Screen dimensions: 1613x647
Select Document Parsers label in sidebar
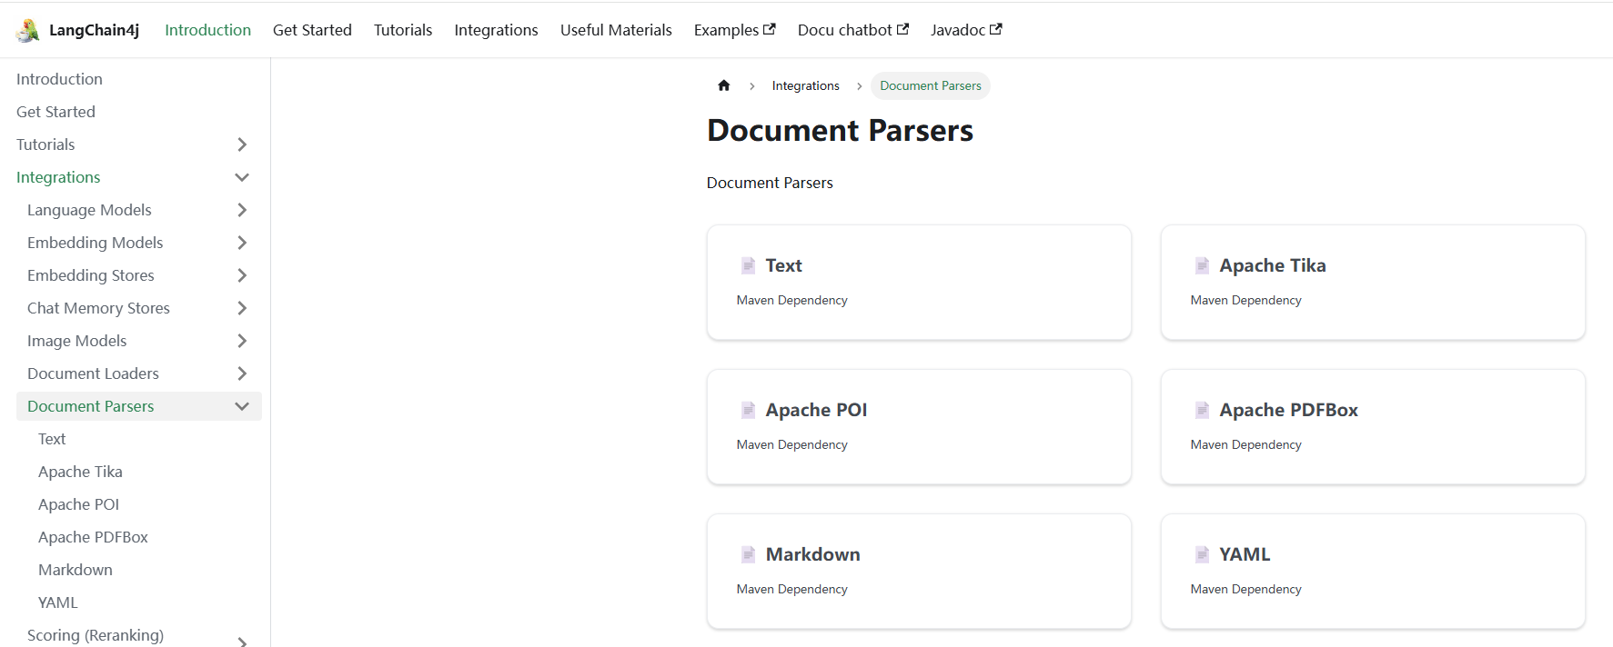click(x=90, y=406)
